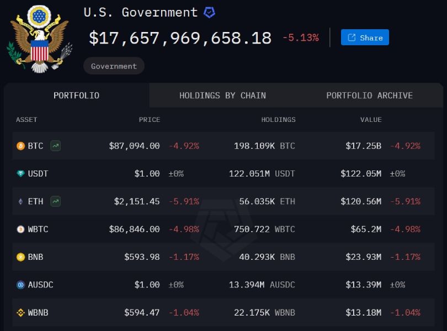
Task: Click the U.S. Government seal logo
Action: (x=39, y=39)
